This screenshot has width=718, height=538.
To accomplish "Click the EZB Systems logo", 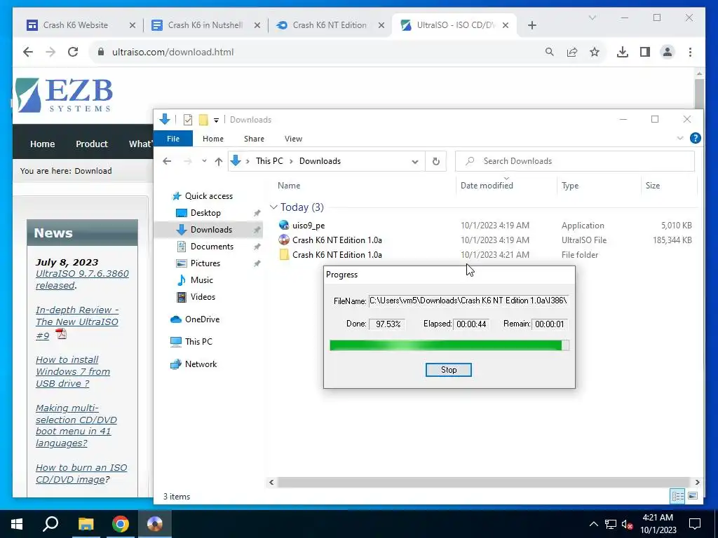I will 64,95.
